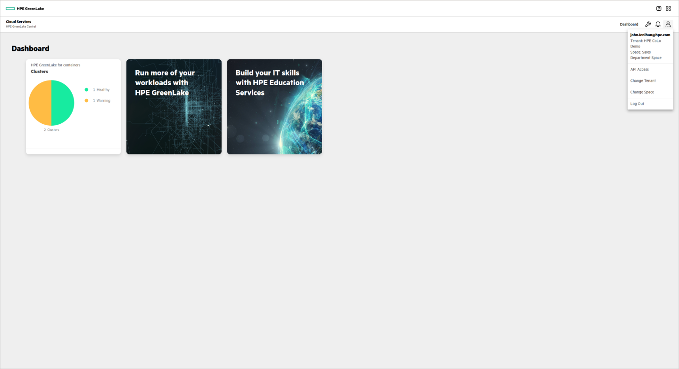Image resolution: width=679 pixels, height=369 pixels.
Task: Click the orange half of pie chart
Action: click(x=40, y=103)
